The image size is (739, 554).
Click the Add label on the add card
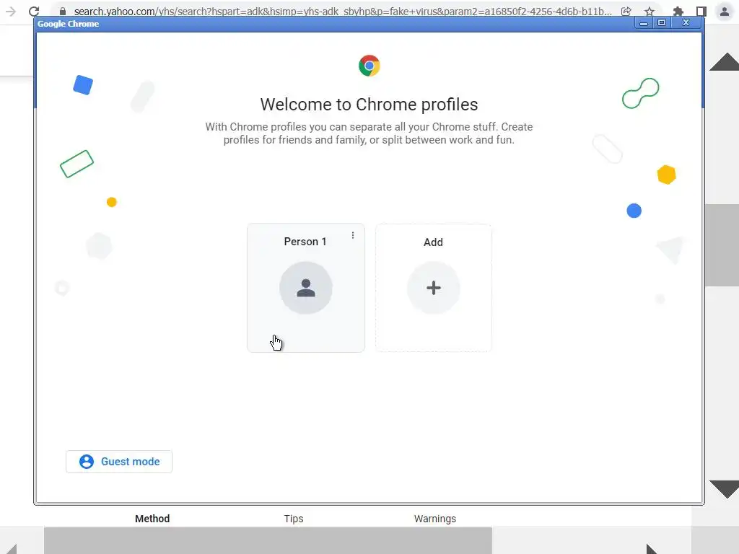pyautogui.click(x=433, y=242)
